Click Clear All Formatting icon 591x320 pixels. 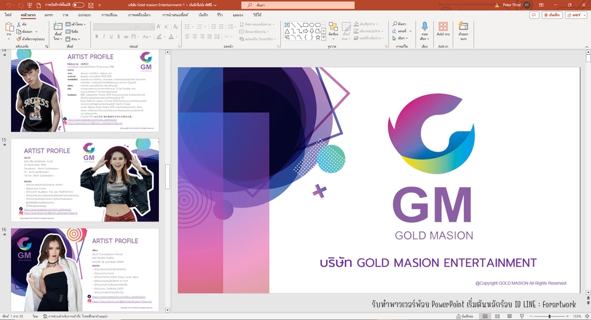(175, 26)
